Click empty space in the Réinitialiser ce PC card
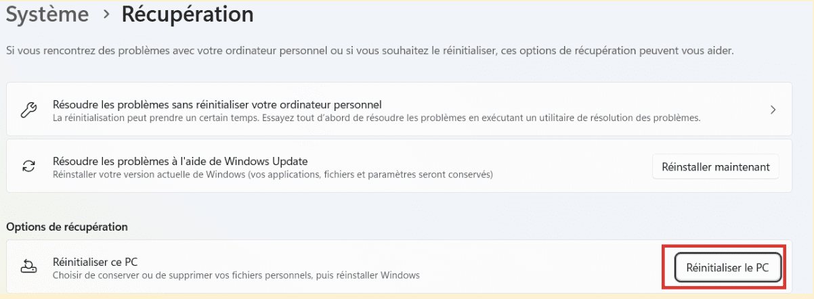The width and height of the screenshot is (814, 299). (542, 268)
